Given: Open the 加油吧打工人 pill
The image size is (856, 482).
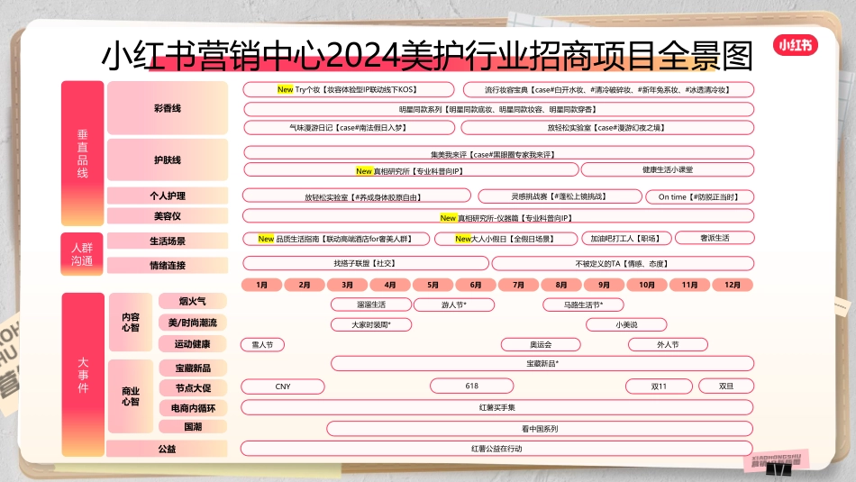Looking at the screenshot, I should point(625,239).
